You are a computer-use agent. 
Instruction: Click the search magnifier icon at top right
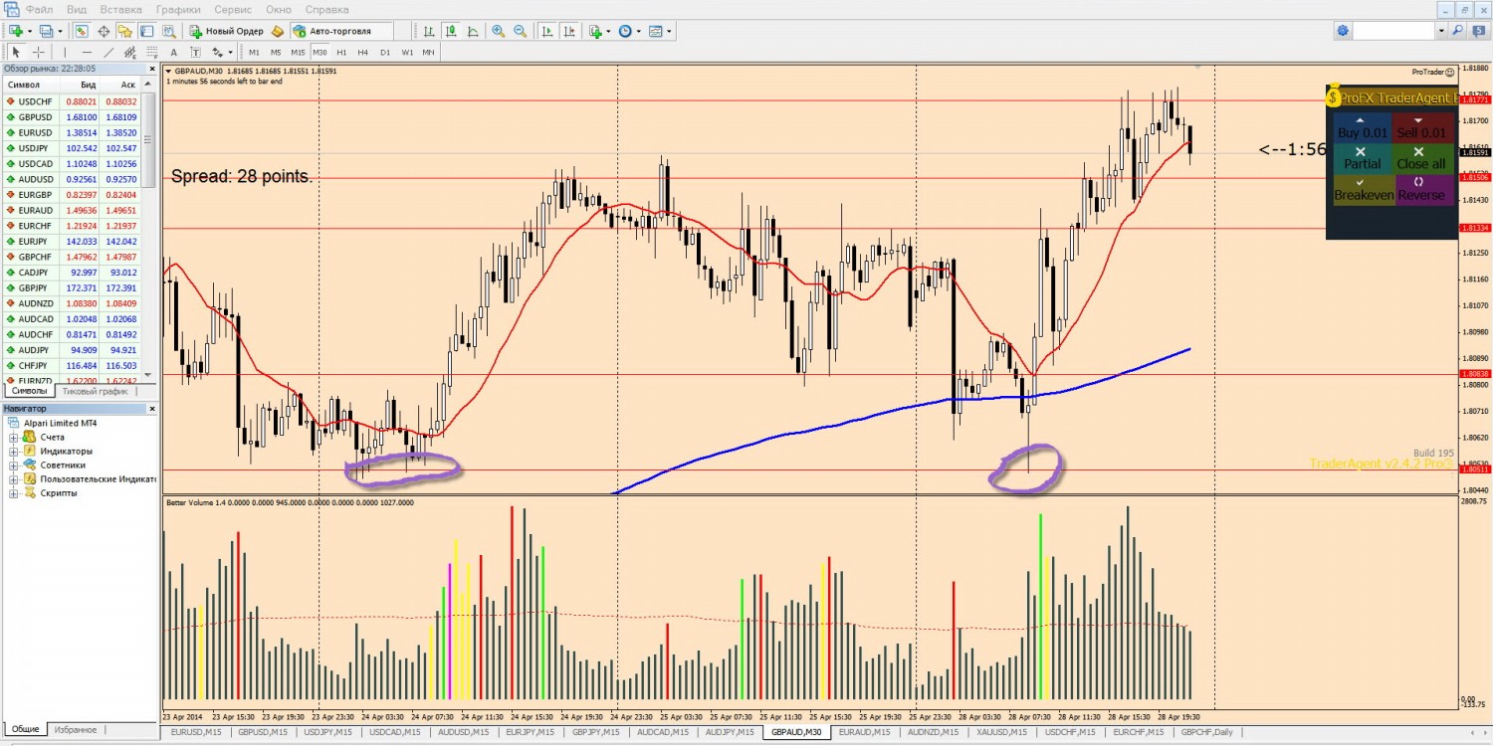(1458, 31)
